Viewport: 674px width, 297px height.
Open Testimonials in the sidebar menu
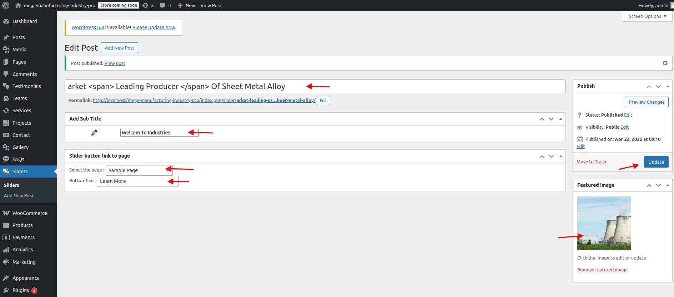click(26, 86)
